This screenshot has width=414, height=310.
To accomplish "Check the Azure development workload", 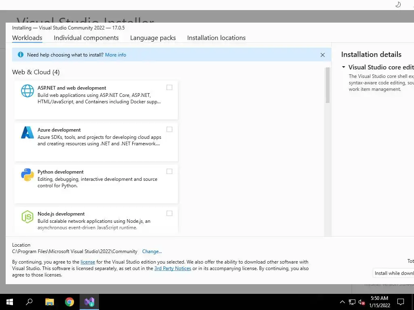I will (169, 130).
